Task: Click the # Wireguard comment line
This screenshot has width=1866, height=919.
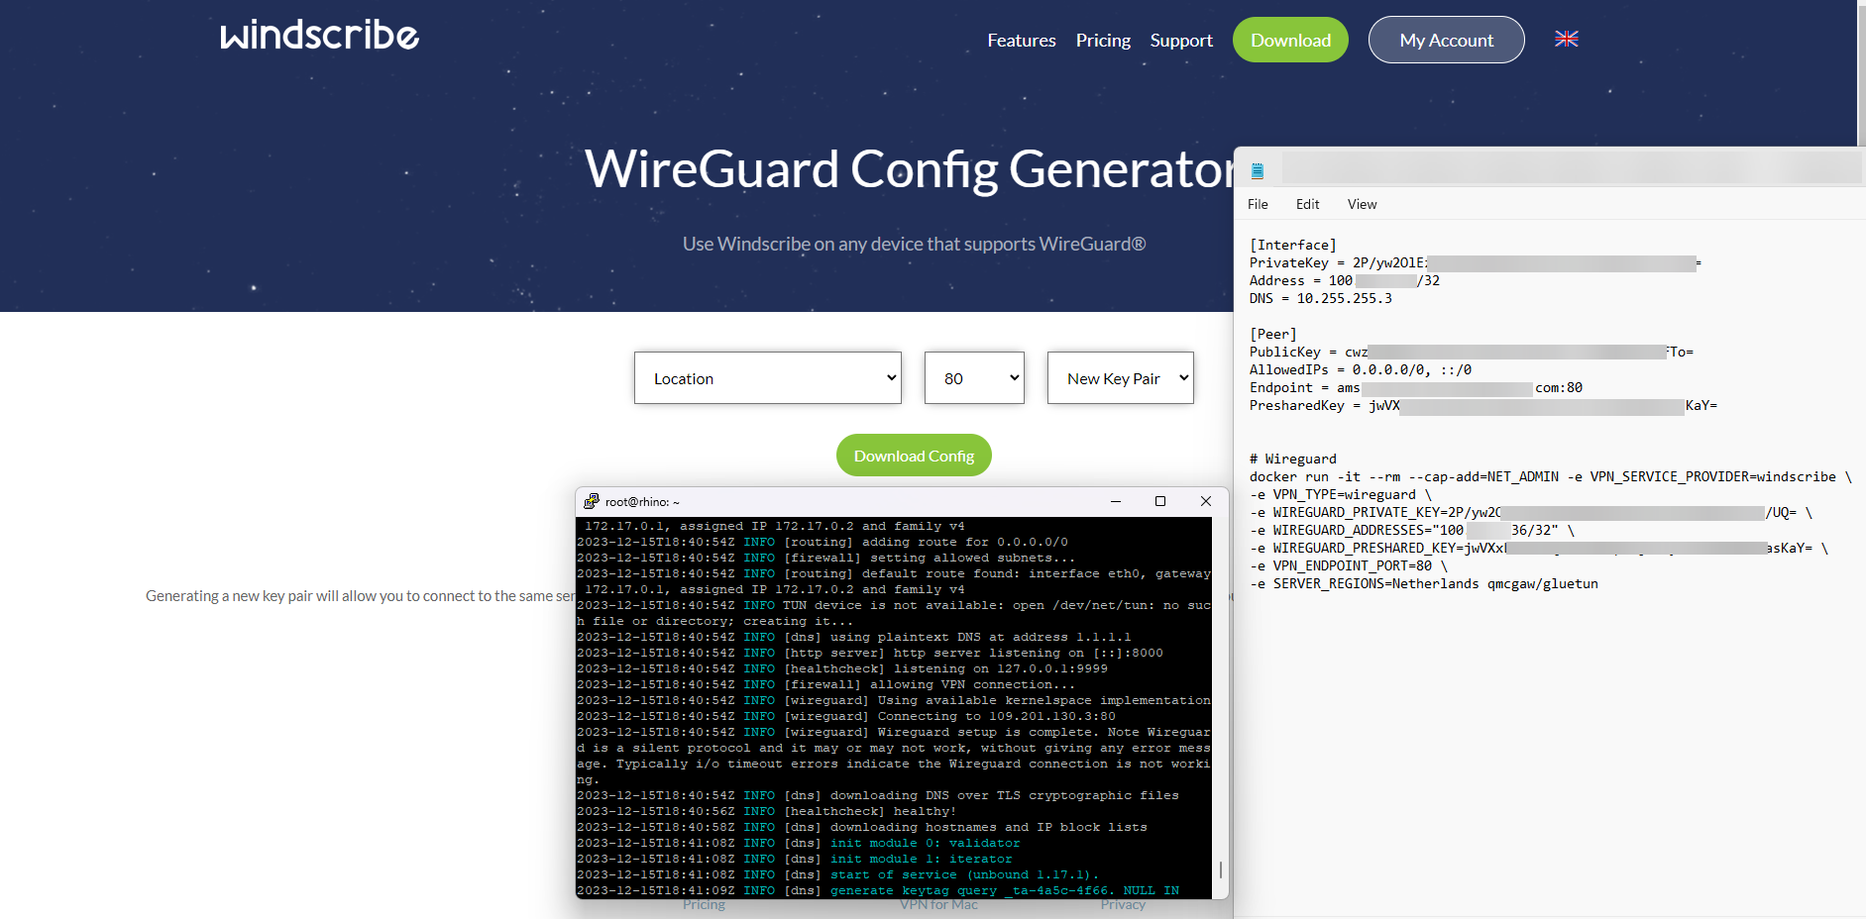Action: (1292, 459)
